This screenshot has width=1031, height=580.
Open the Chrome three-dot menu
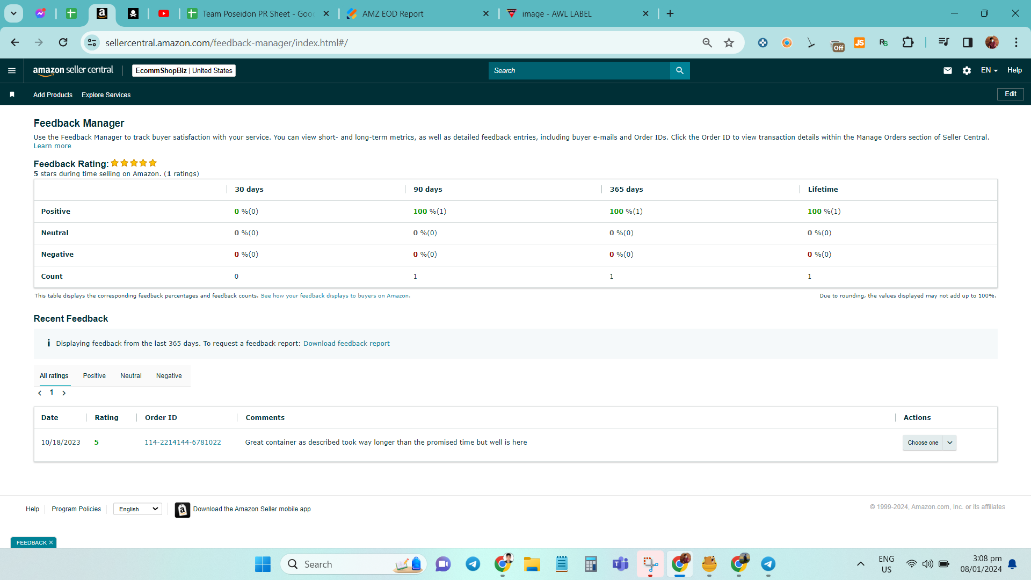coord(1016,42)
